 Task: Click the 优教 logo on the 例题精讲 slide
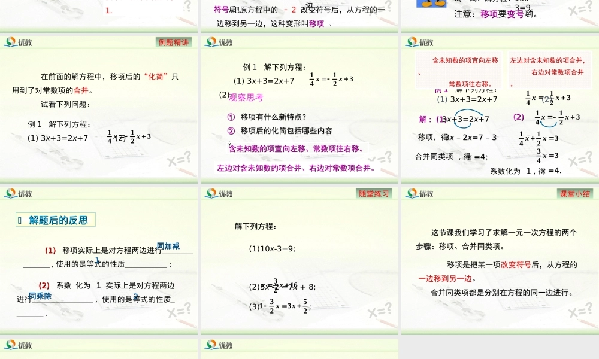pyautogui.click(x=17, y=42)
